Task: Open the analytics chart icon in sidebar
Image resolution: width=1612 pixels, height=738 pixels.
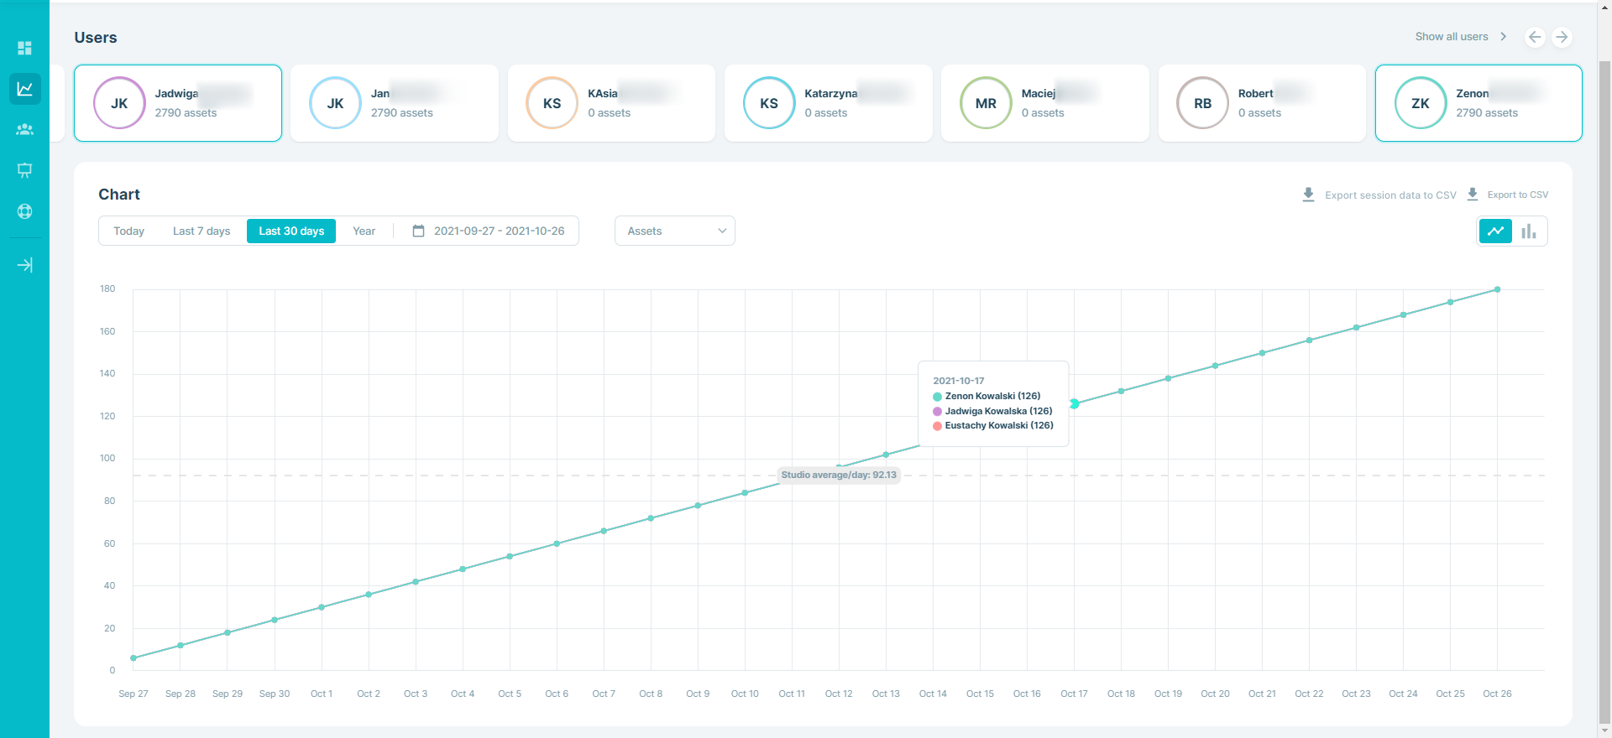Action: coord(24,89)
